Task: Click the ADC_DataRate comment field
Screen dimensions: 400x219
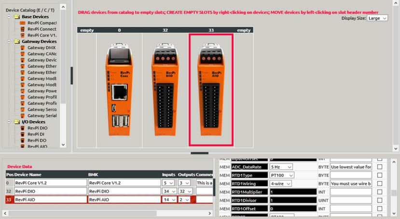Action: coord(351,167)
